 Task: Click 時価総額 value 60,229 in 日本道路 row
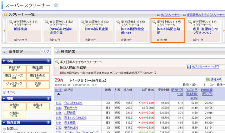(x=209, y=123)
